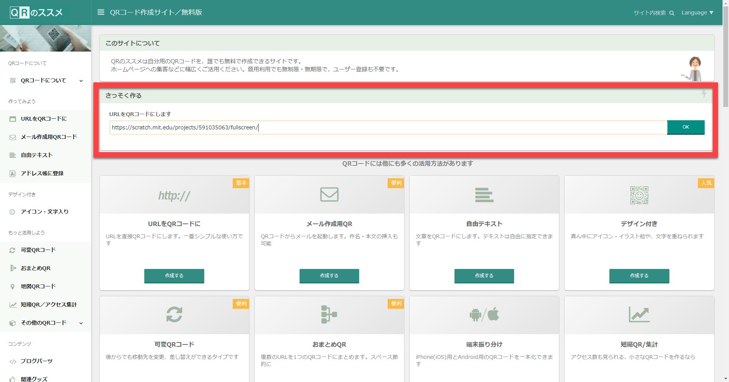
Task: Click the http:// icon on URL card
Action: [x=174, y=195]
